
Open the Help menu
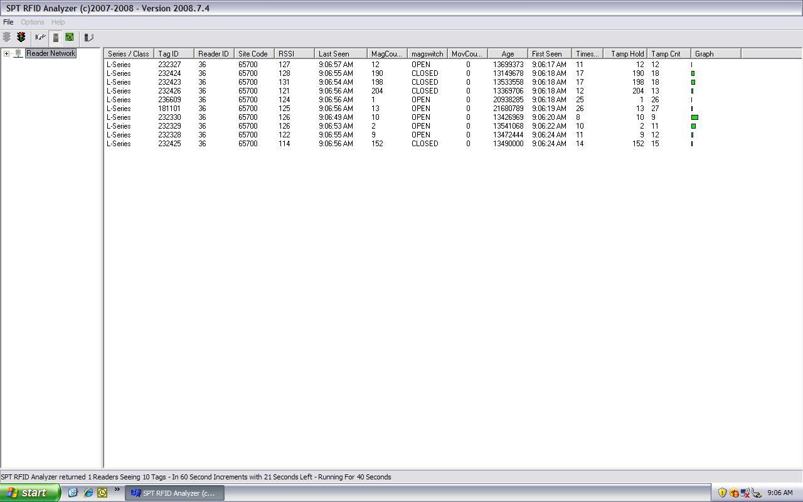click(x=58, y=22)
